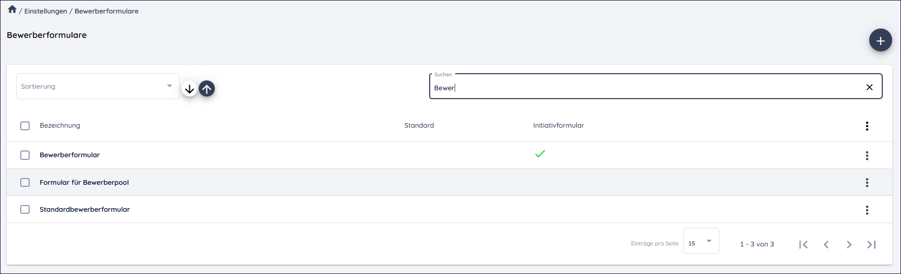Open actions menu for Standardbewerberformular row
Viewport: 901px width, 274px height.
pos(867,210)
